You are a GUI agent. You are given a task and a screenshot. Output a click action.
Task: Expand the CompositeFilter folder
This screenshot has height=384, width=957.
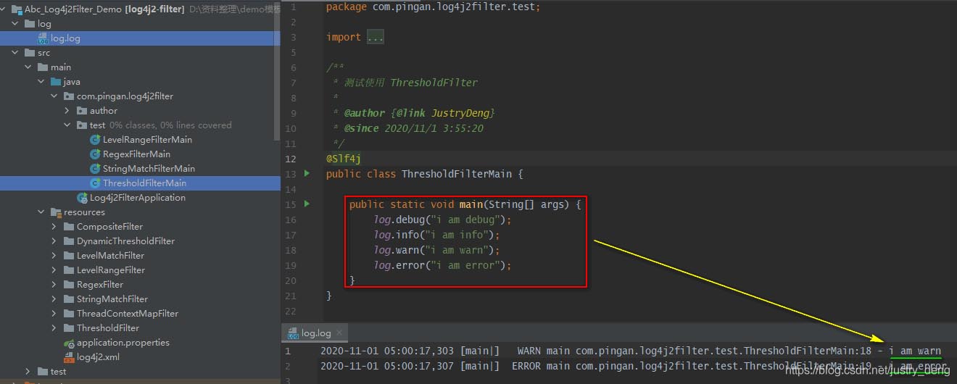point(54,227)
